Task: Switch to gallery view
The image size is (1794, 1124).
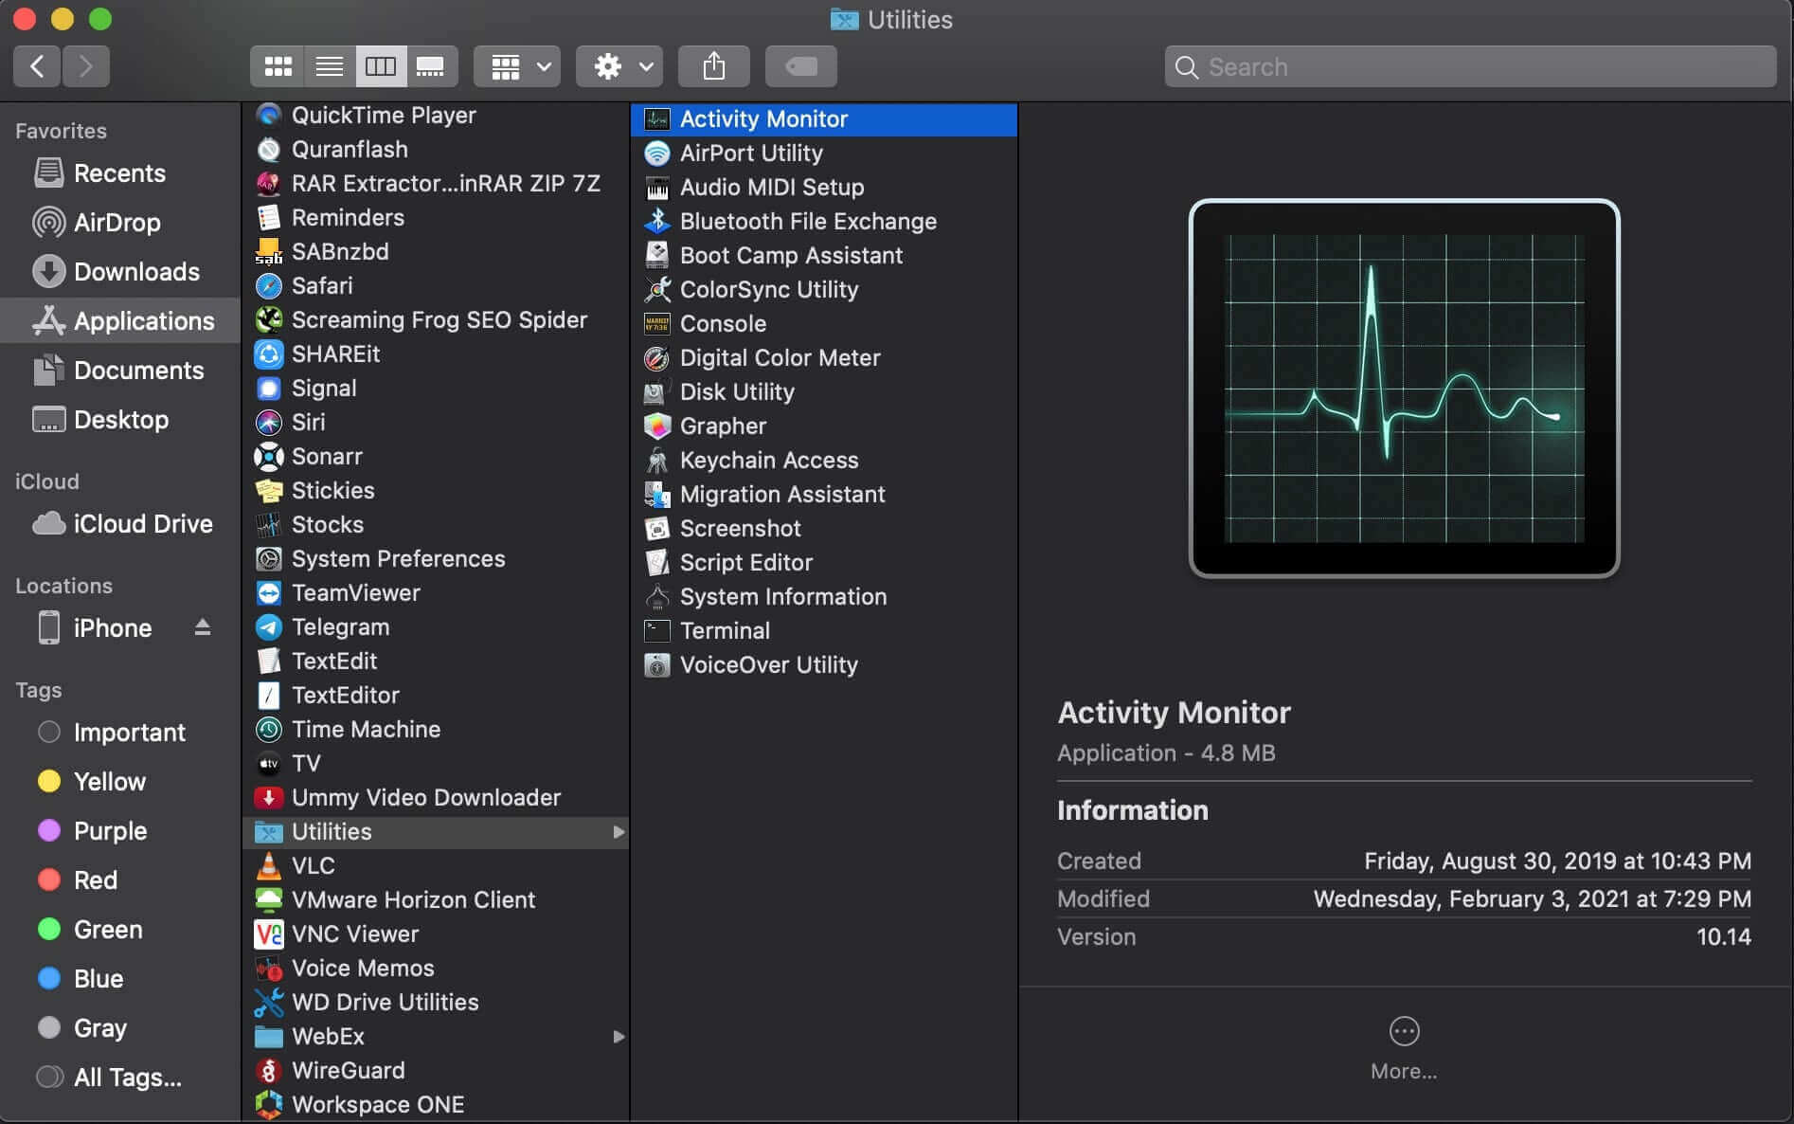Action: pyautogui.click(x=431, y=66)
